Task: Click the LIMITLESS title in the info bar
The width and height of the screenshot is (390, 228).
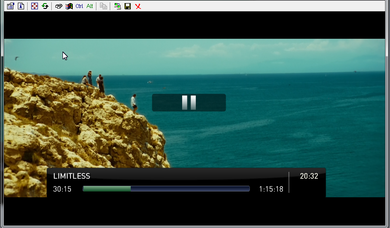Action: (72, 176)
